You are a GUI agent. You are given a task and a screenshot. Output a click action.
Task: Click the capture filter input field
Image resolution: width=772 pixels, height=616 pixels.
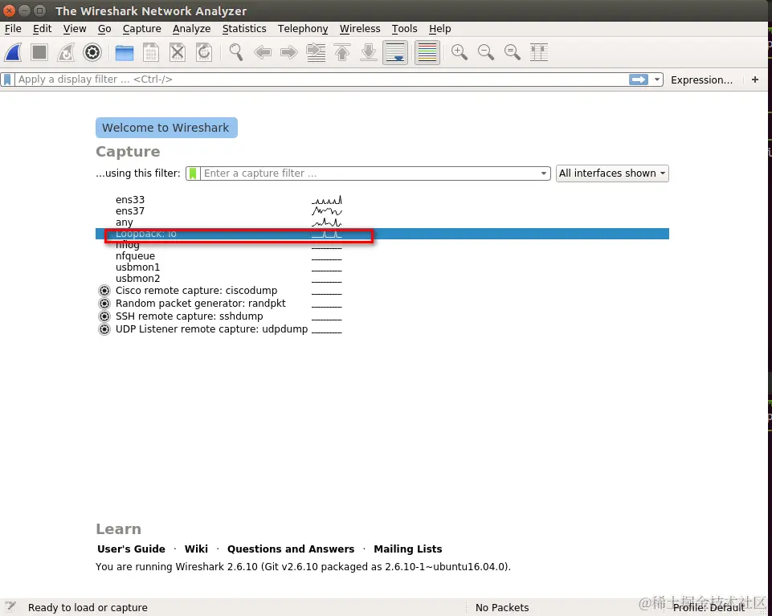(370, 173)
